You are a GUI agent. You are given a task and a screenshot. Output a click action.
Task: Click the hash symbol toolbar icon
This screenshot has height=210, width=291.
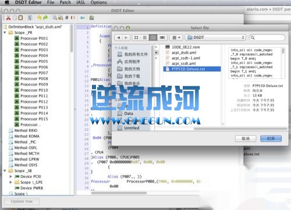click(x=66, y=17)
